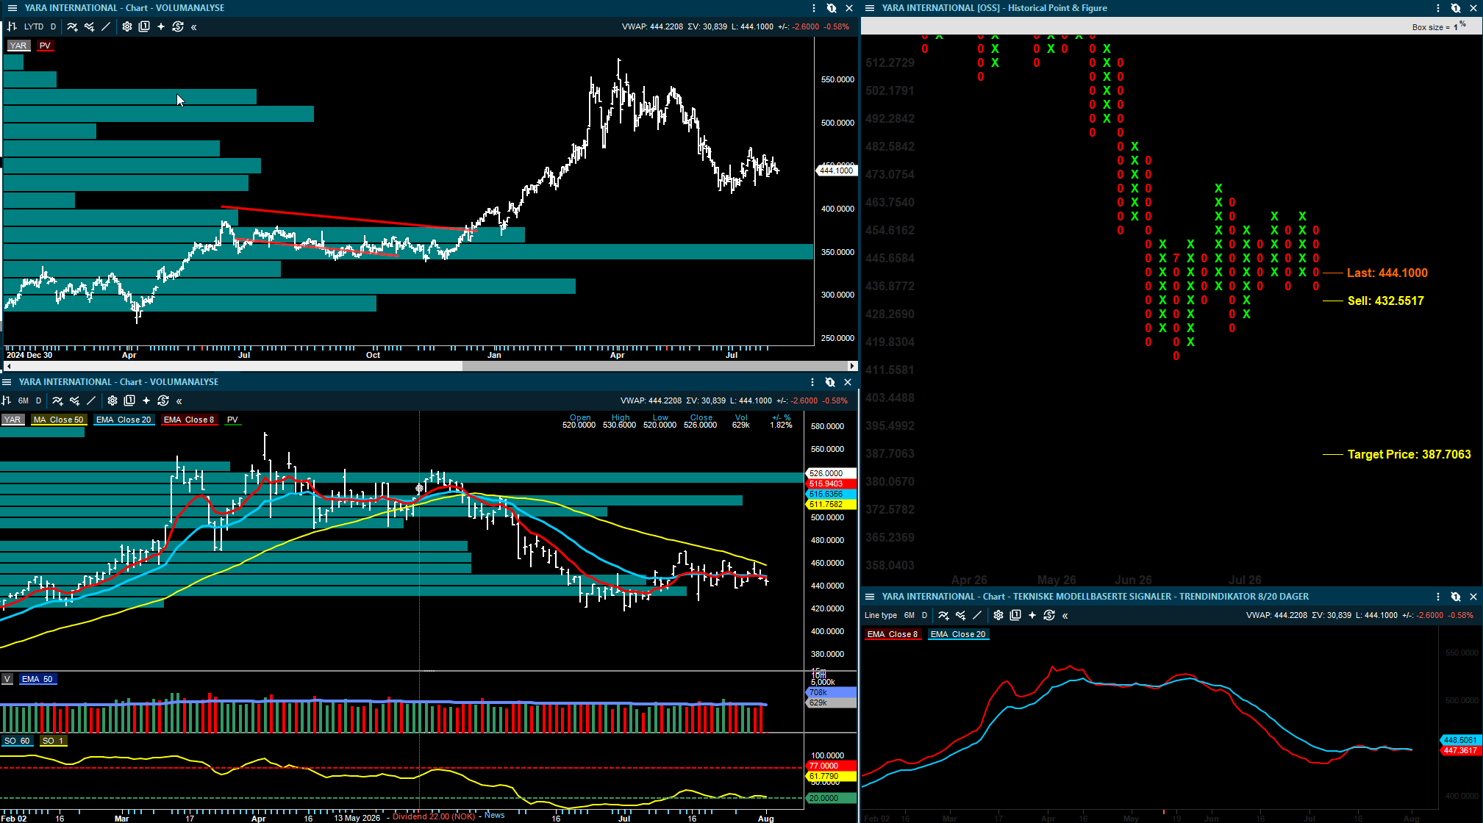Click EMA Close 8 tag in the Trendindikator chart
1483x823 pixels.
click(893, 634)
